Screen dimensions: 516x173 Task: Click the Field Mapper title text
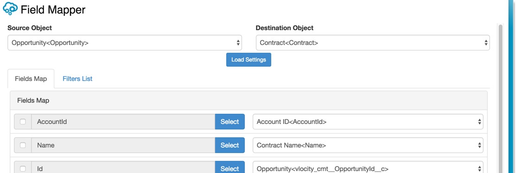coord(53,10)
